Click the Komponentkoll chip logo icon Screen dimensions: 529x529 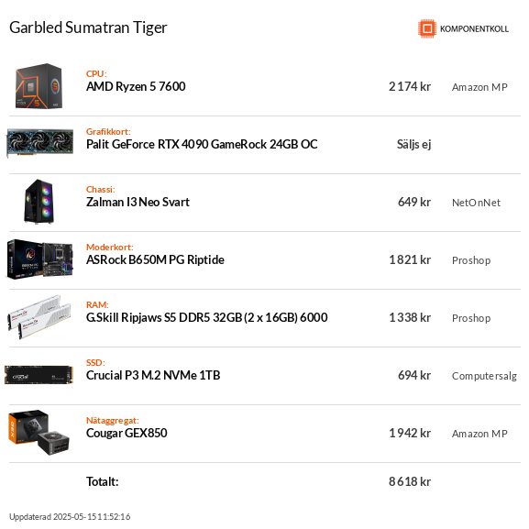[427, 28]
